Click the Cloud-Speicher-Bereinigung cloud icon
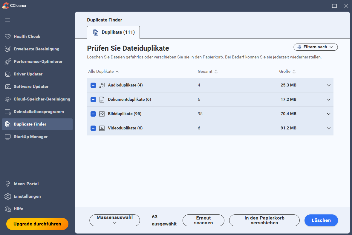This screenshot has height=235, width=352. pos(8,99)
